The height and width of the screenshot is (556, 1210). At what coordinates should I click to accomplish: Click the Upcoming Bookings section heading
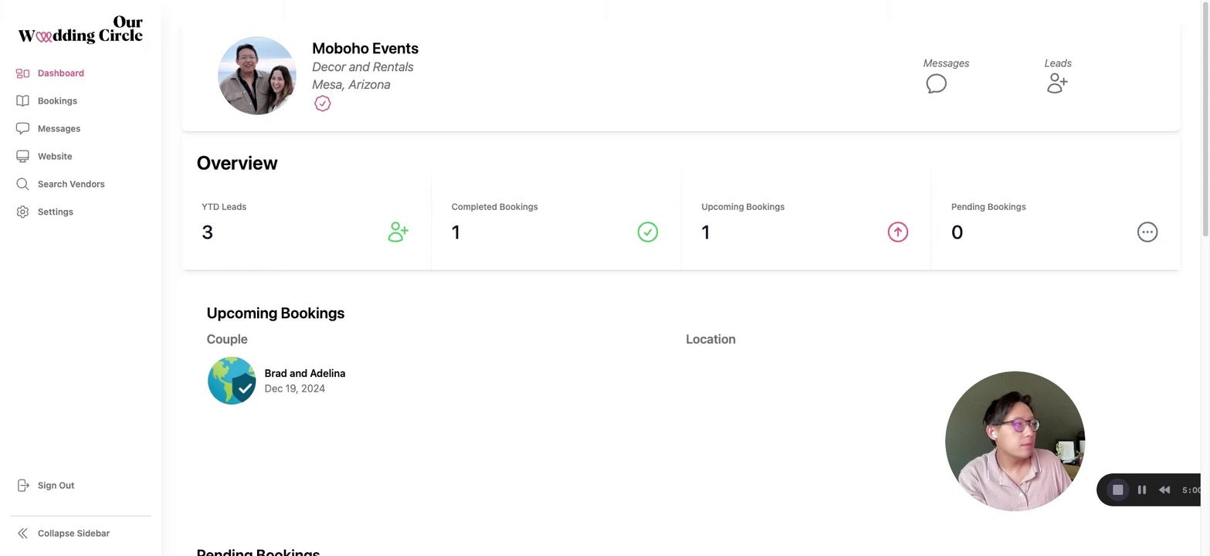coord(276,313)
